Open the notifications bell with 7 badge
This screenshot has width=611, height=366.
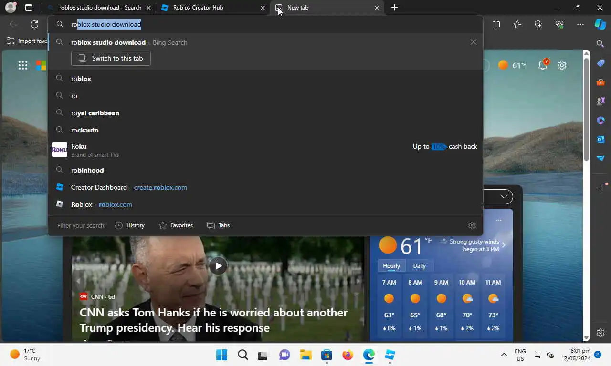point(543,65)
